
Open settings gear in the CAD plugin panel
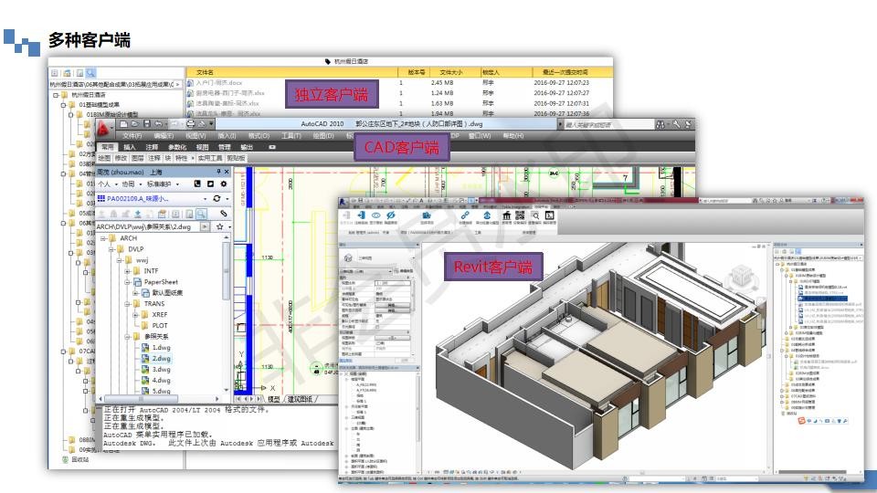[x=224, y=184]
